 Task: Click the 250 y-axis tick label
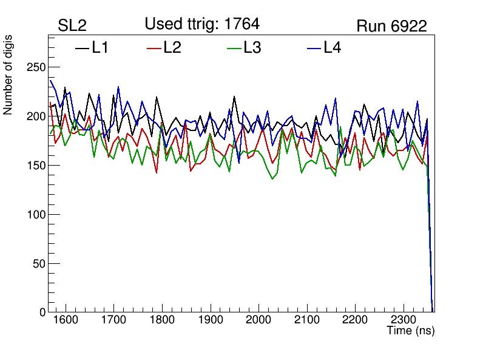point(35,67)
